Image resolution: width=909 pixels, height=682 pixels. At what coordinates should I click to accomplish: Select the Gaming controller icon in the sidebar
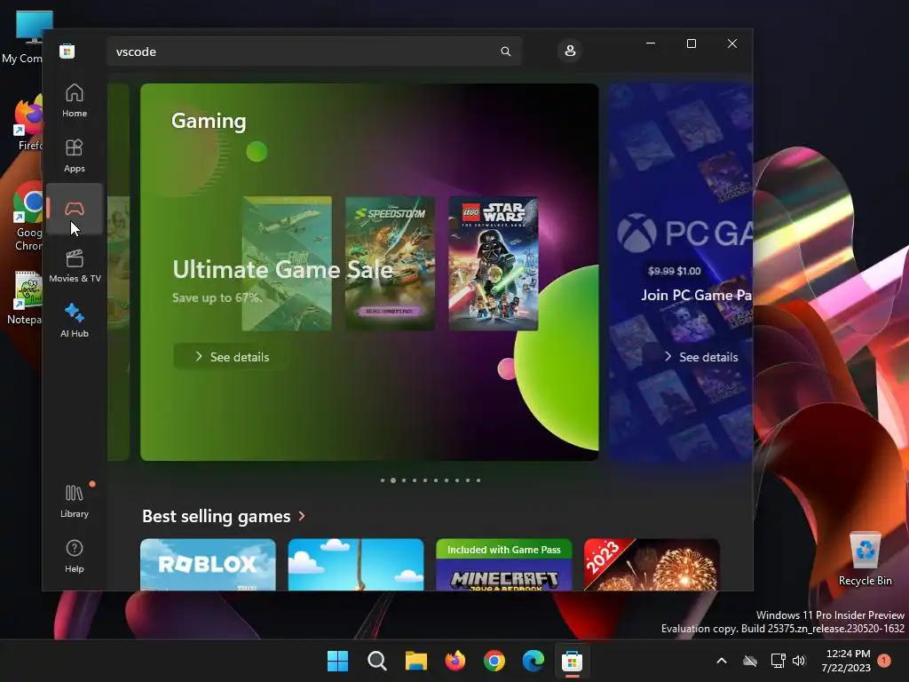click(x=75, y=209)
